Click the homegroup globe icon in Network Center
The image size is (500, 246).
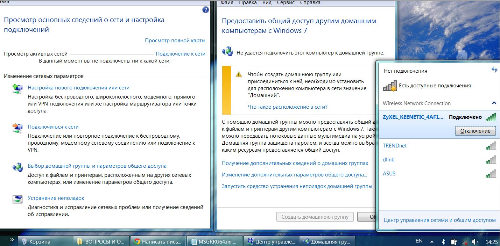(x=17, y=167)
